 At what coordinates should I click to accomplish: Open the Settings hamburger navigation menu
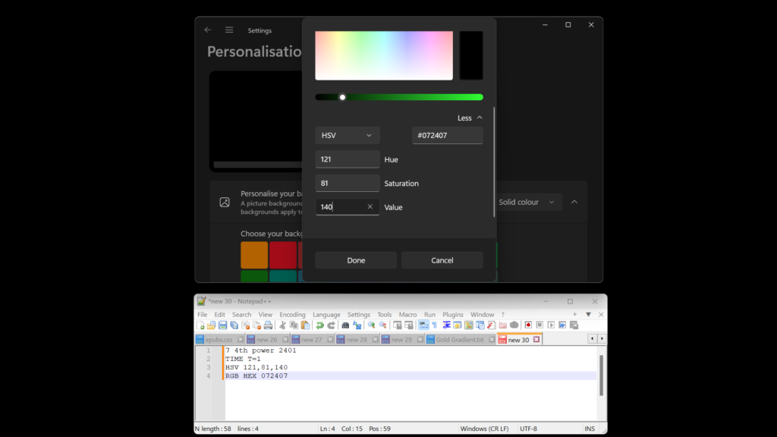coord(229,30)
